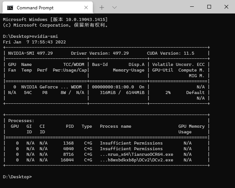235x188 pixels.
Task: Click the nvidia-smi command text
Action: (45, 36)
